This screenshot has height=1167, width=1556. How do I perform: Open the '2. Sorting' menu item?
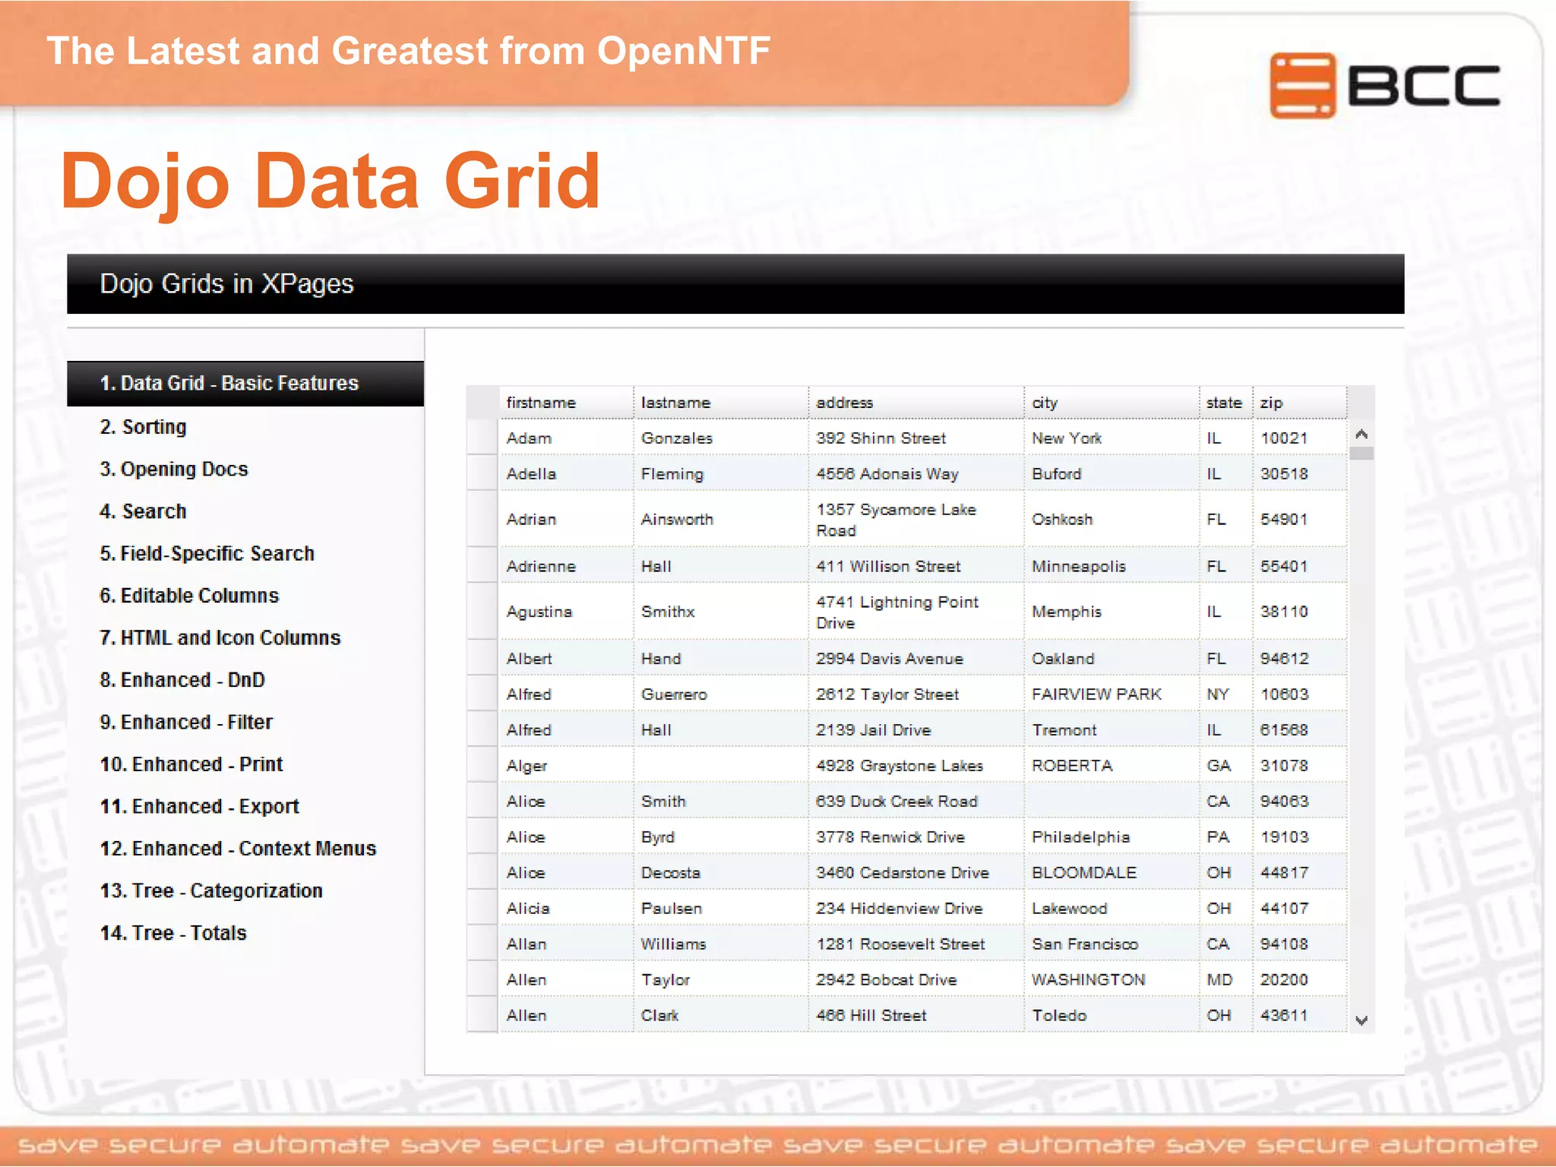coord(143,427)
